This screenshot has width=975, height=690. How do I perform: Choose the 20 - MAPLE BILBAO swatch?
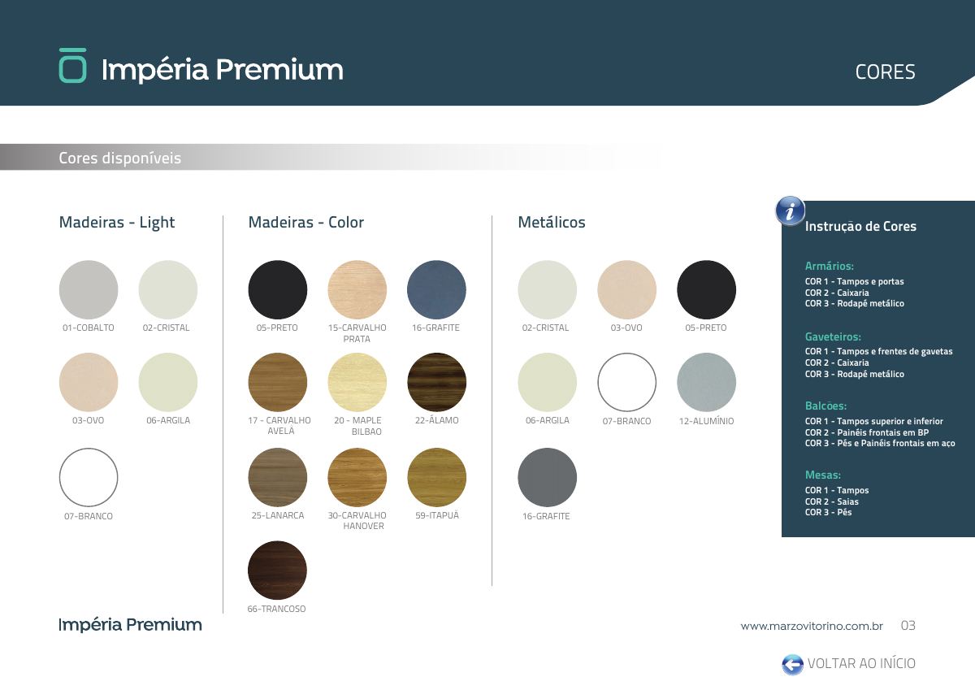357,382
